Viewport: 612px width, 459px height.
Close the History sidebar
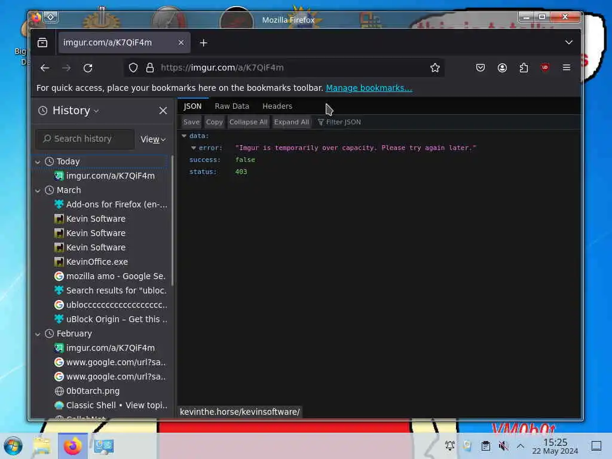click(x=163, y=111)
